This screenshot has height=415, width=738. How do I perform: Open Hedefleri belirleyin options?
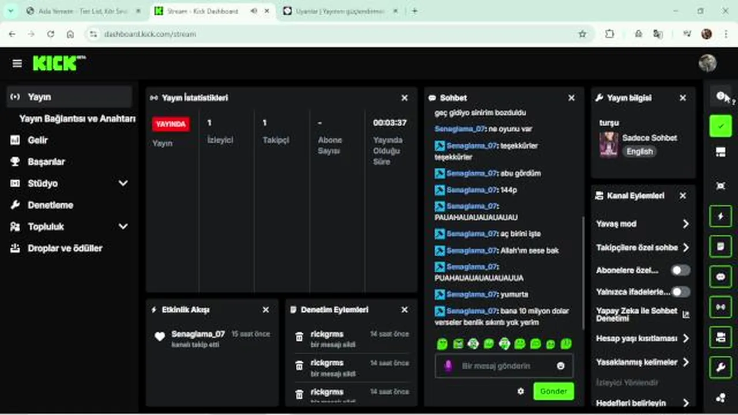686,403
